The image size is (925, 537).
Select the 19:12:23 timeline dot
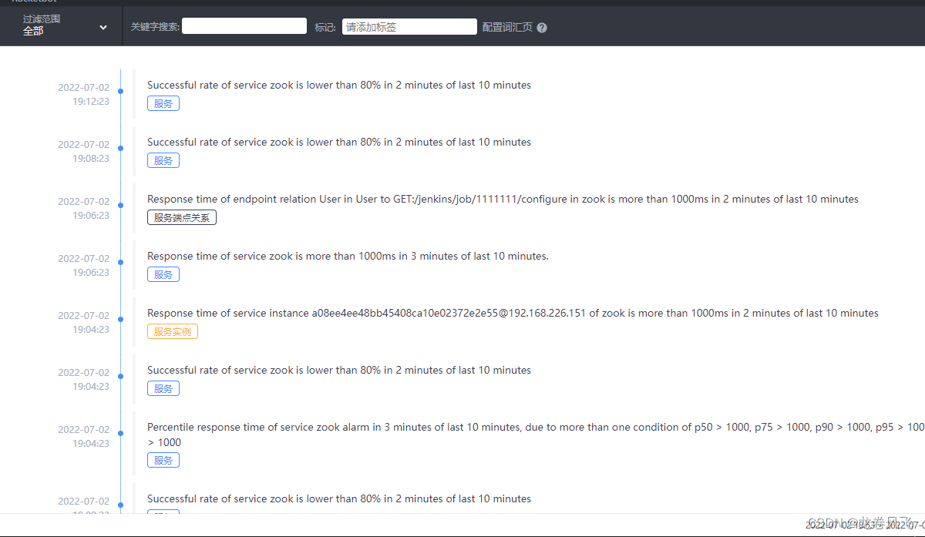pos(121,92)
